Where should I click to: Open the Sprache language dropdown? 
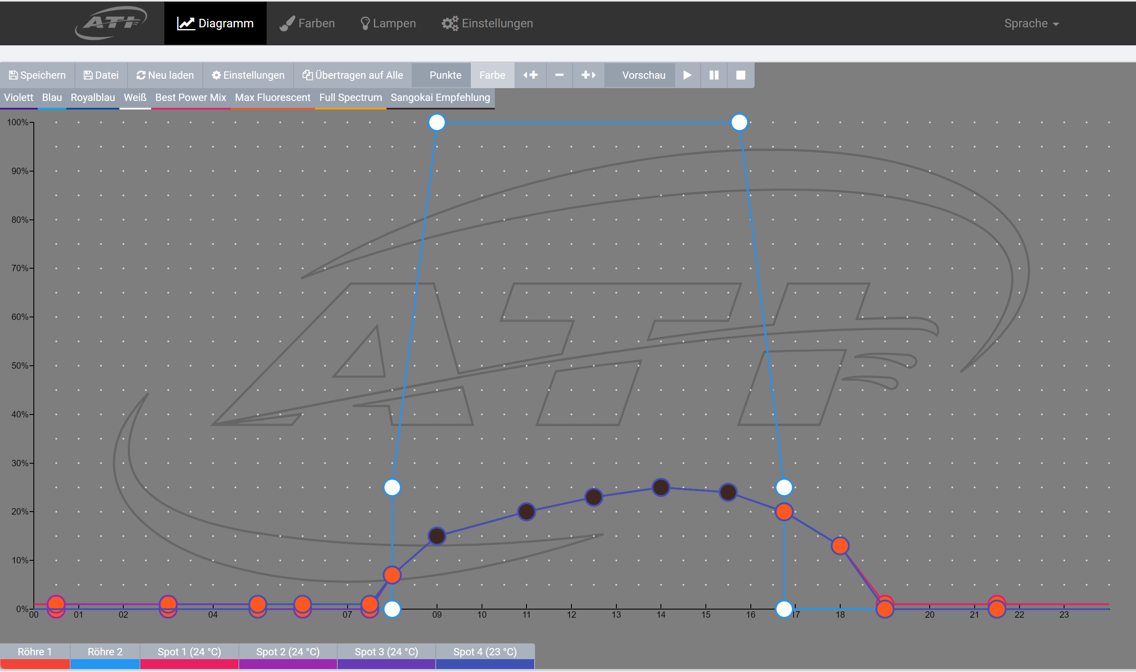(x=1031, y=24)
